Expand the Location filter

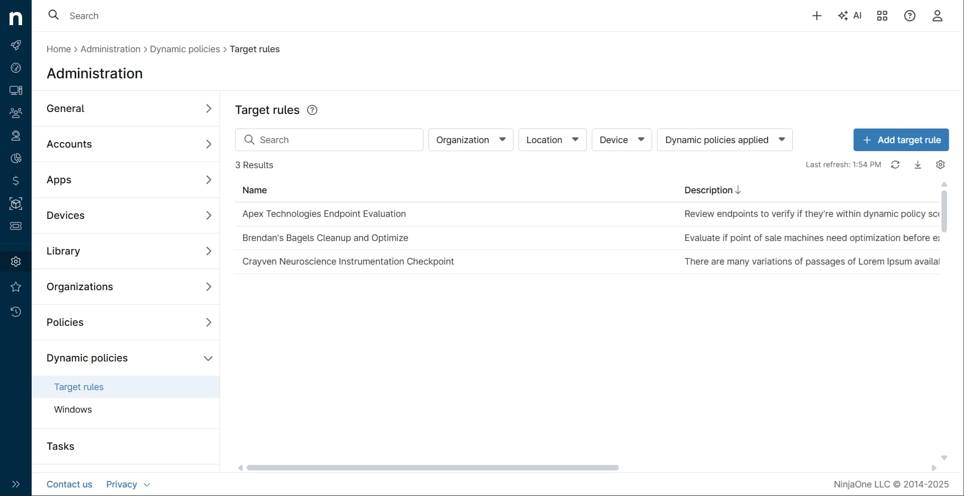click(x=552, y=140)
